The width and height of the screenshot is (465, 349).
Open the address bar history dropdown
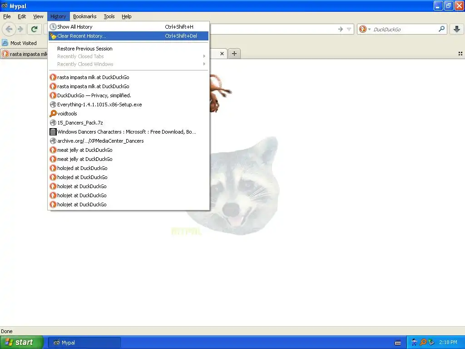(x=349, y=29)
